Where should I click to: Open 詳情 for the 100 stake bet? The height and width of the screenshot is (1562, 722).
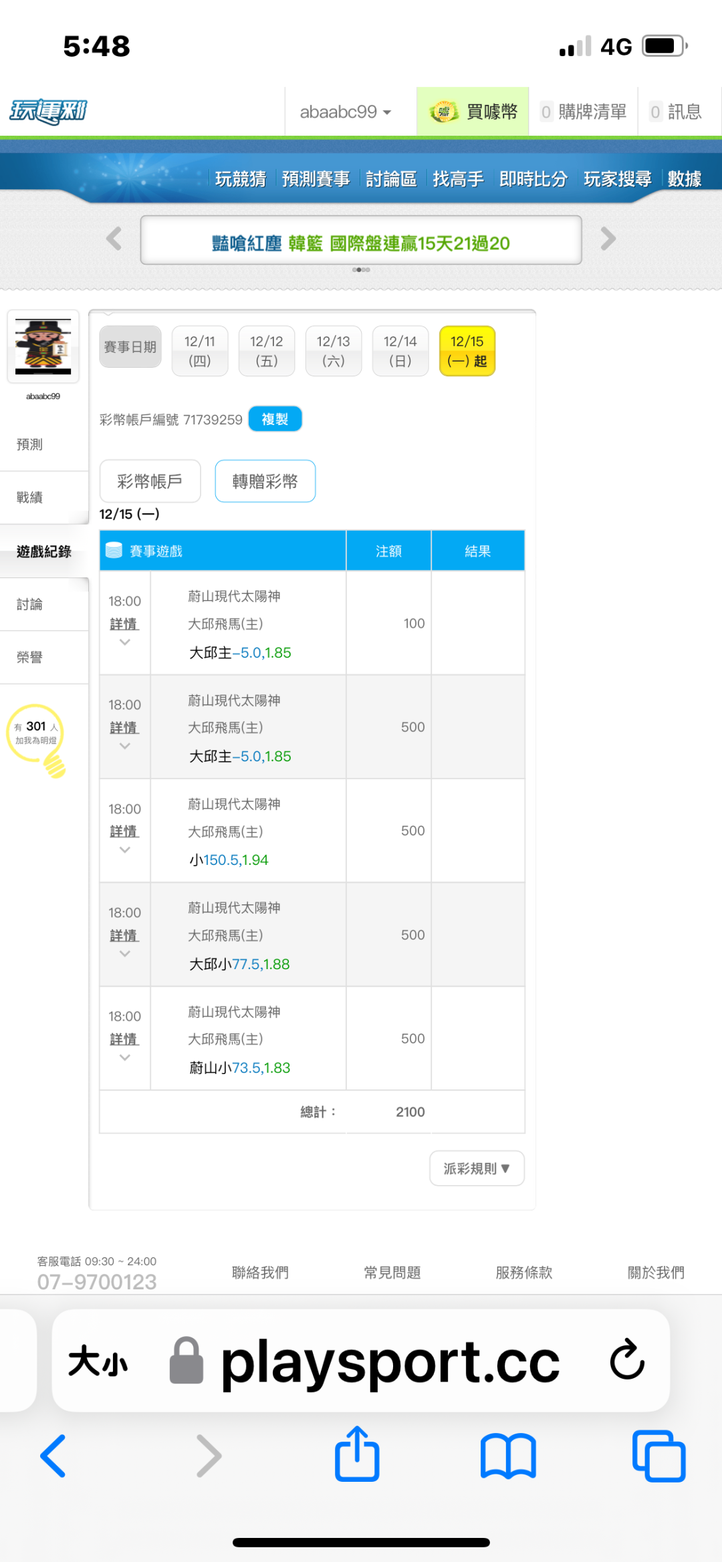tap(124, 624)
